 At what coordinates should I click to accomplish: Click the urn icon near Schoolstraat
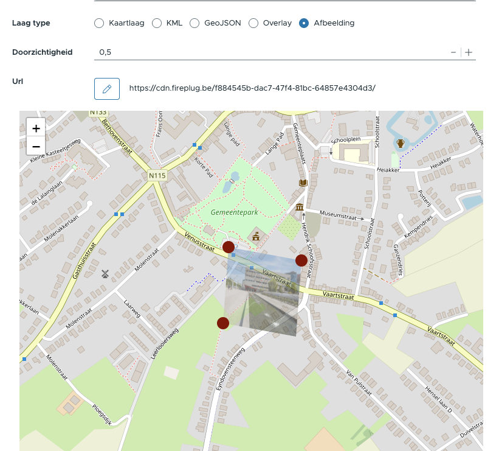[400, 144]
